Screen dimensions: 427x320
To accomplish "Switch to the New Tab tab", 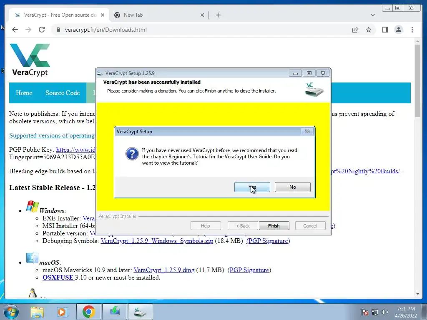I will click(x=159, y=15).
